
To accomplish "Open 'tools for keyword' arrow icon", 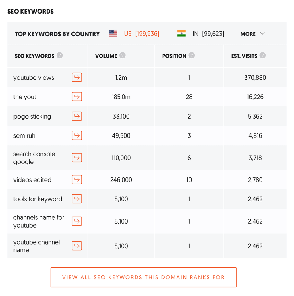I will pos(77,199).
